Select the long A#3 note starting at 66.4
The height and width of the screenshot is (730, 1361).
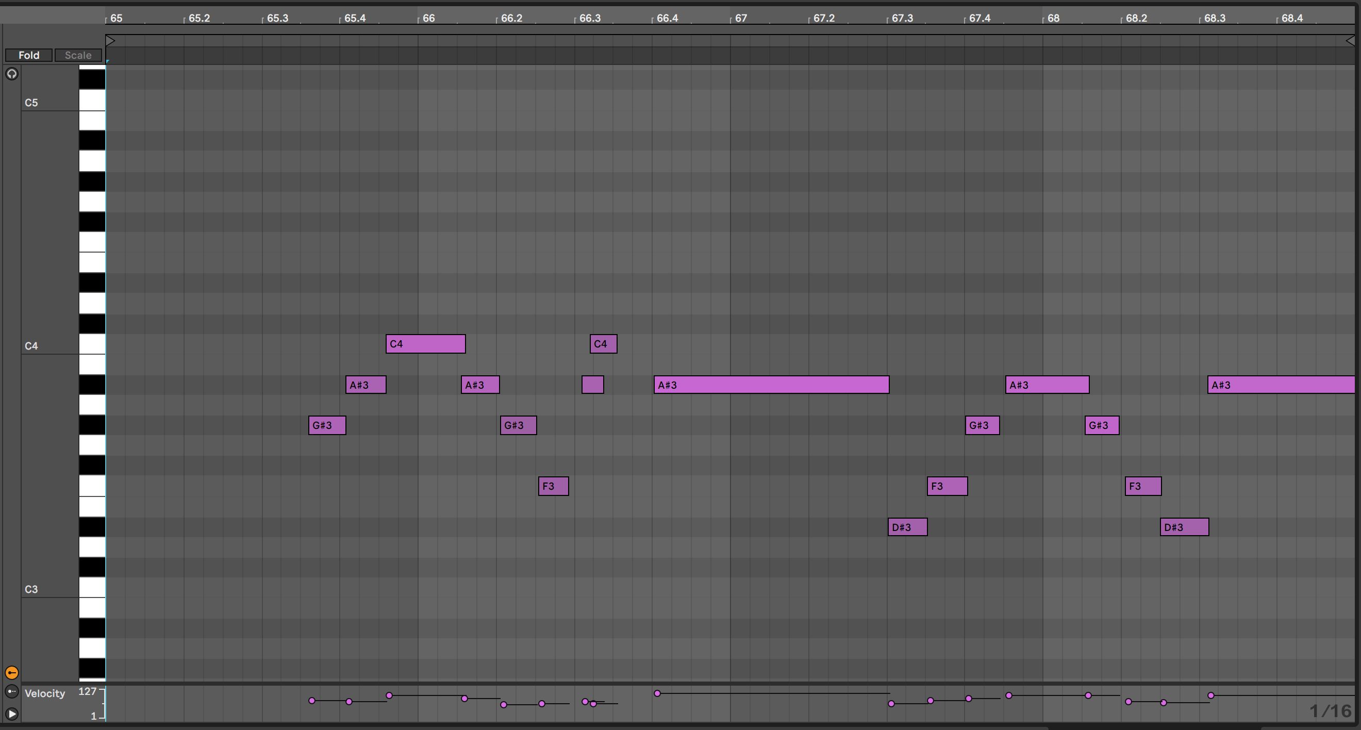(771, 385)
